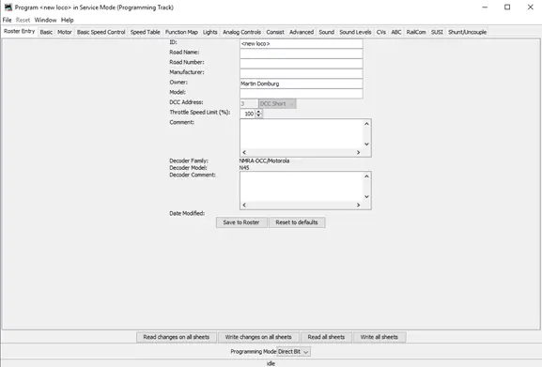Switch to the Basic tab
The height and width of the screenshot is (367, 542).
coord(46,32)
